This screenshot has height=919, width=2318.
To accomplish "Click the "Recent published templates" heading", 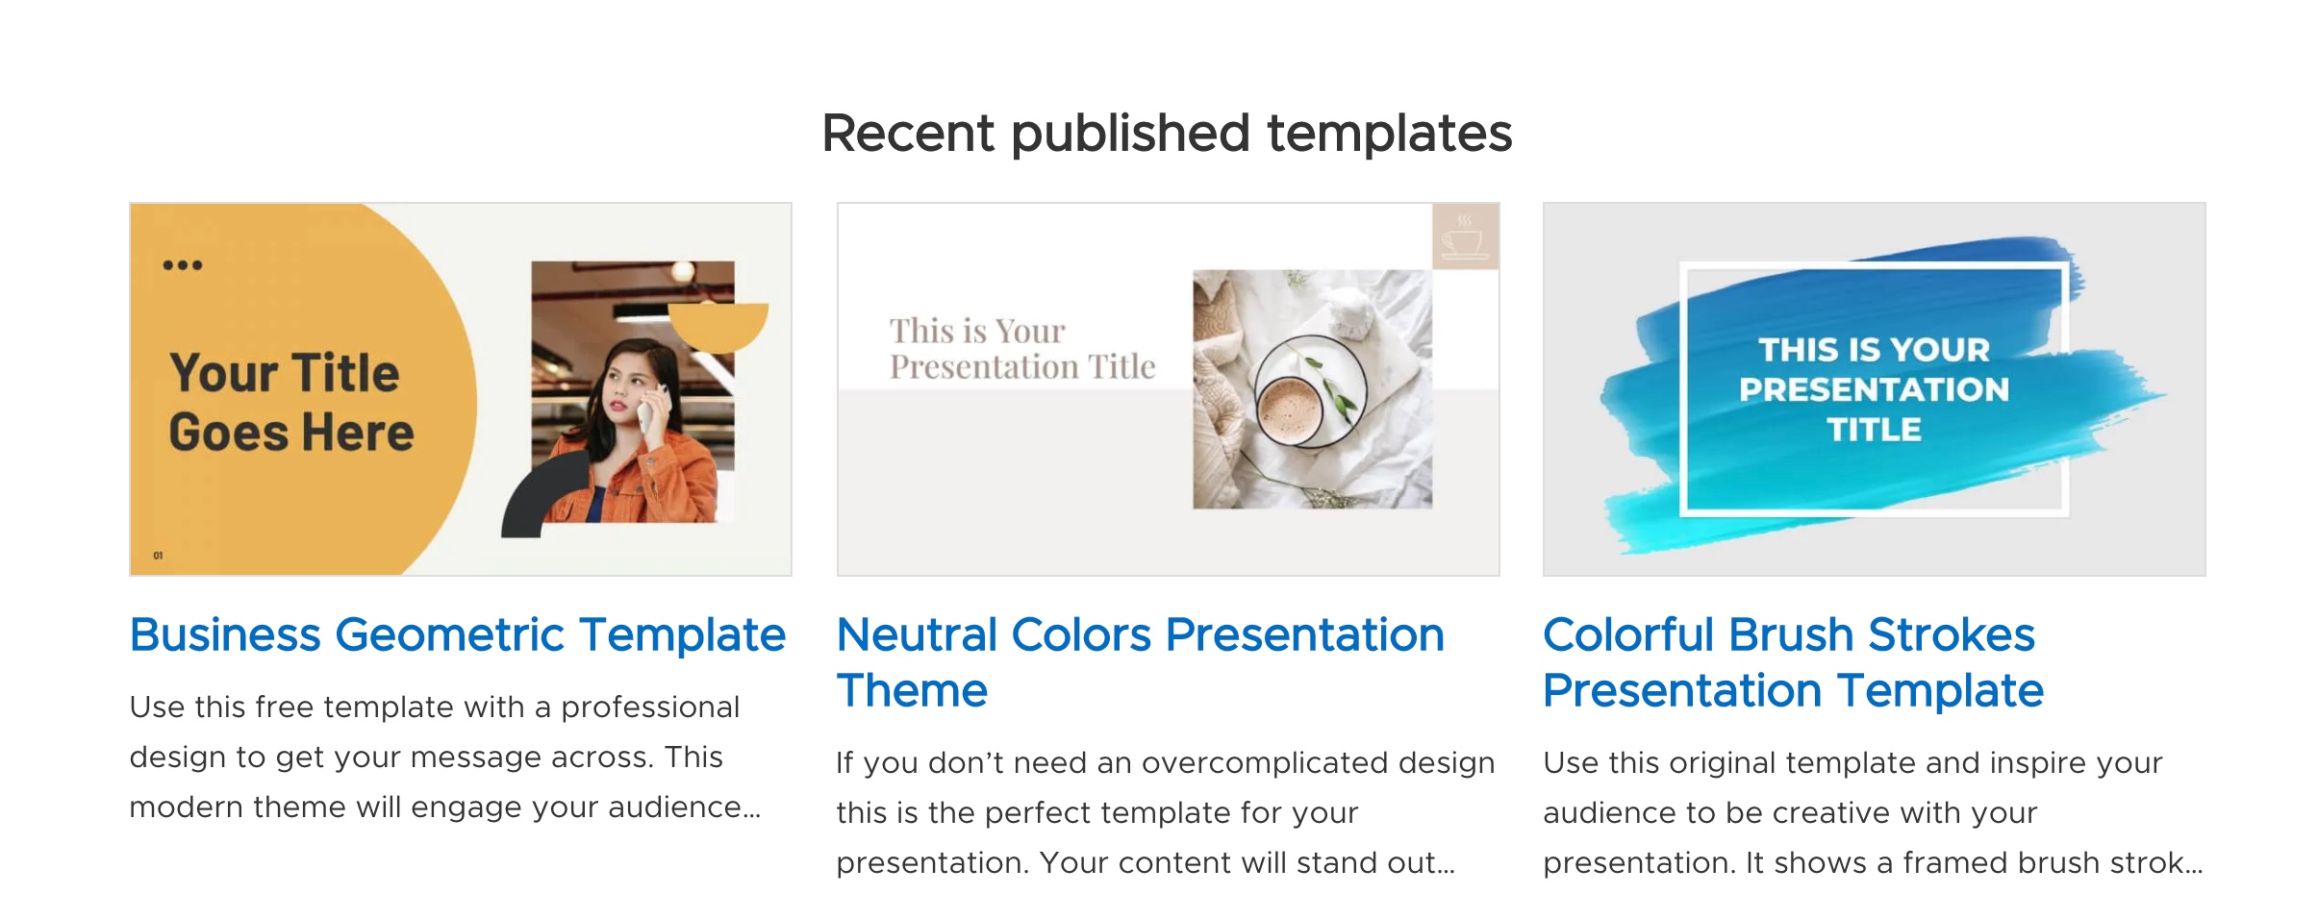I will click(x=1167, y=133).
